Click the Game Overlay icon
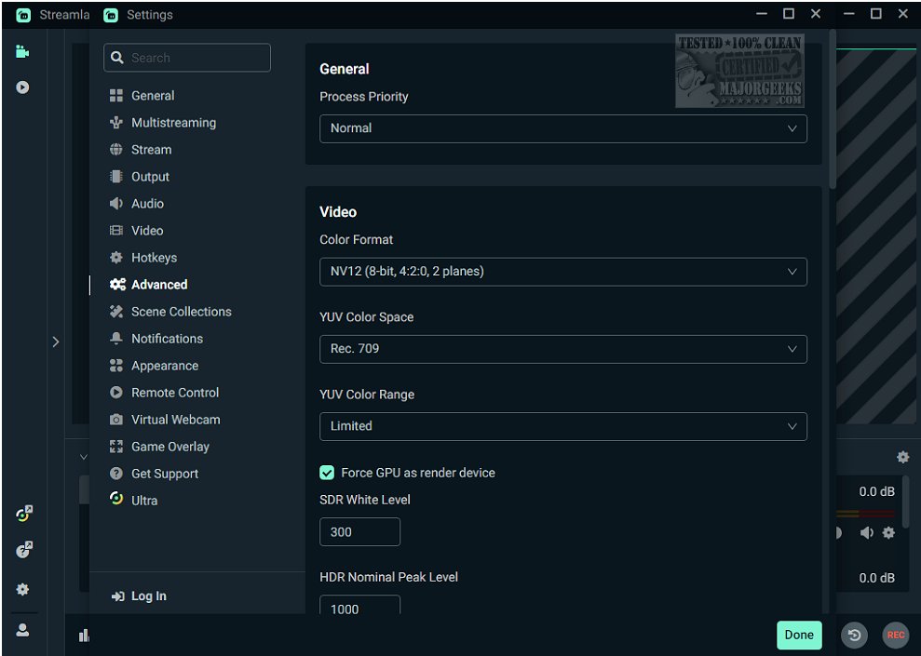 tap(116, 447)
